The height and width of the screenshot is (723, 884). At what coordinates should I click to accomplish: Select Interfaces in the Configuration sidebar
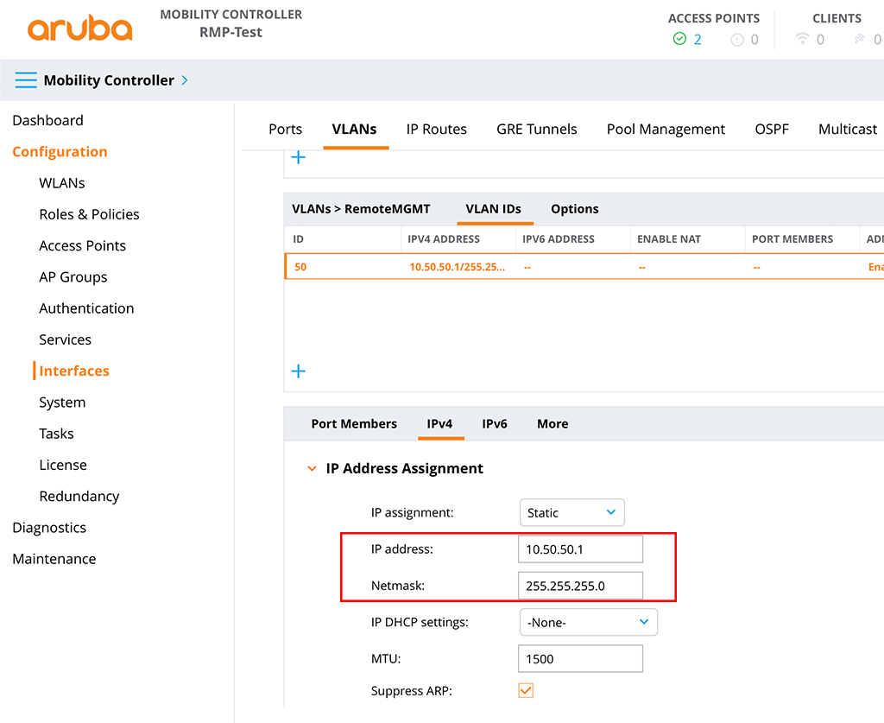click(73, 371)
